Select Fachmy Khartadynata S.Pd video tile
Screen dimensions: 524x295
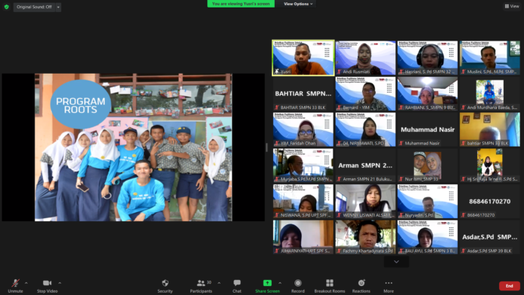[365, 237]
